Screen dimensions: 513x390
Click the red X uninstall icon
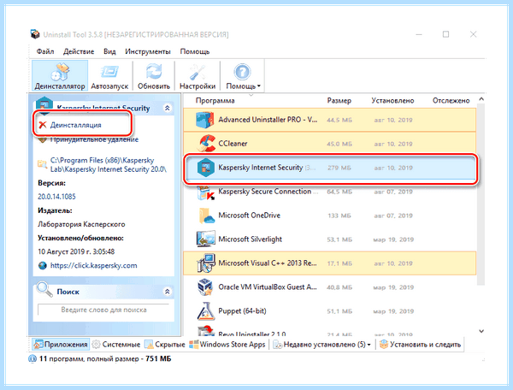point(43,125)
